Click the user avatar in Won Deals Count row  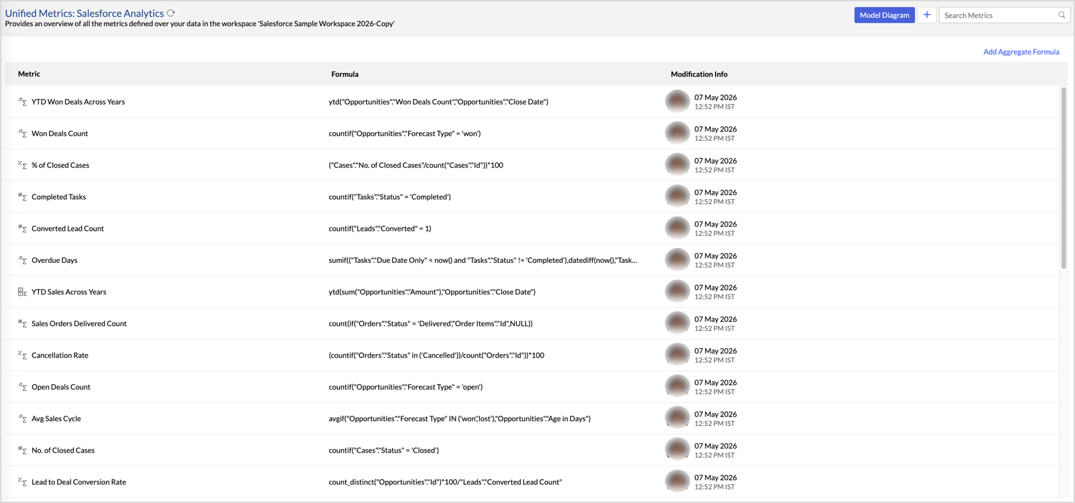click(678, 133)
